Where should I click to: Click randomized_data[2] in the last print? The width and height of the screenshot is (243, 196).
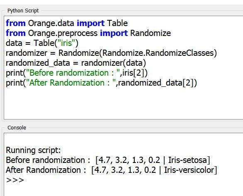pyautogui.click(x=156, y=83)
